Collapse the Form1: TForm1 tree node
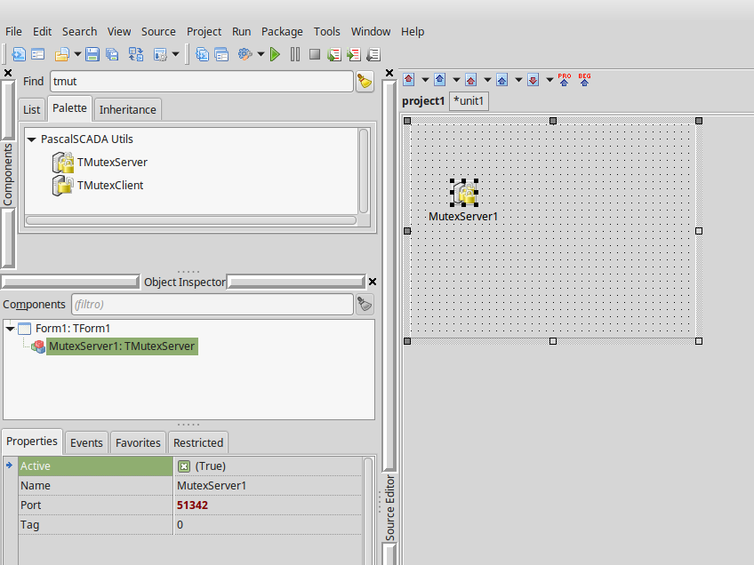The height and width of the screenshot is (565, 754). (12, 328)
